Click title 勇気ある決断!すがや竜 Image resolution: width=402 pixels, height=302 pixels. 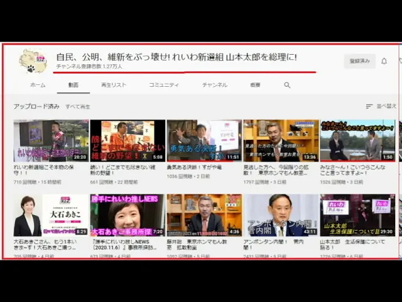pos(194,167)
